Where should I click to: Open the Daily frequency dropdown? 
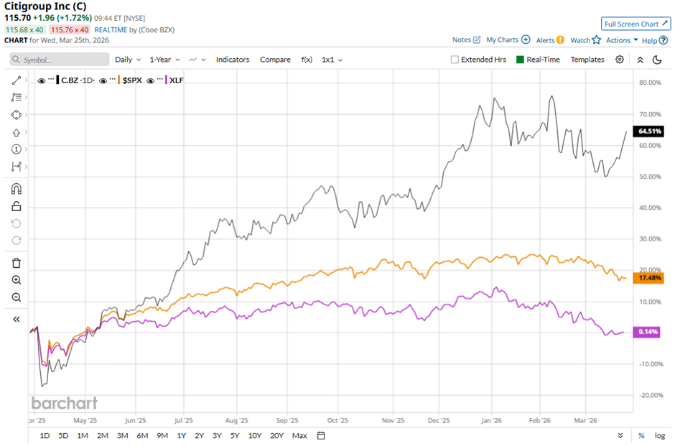[128, 60]
